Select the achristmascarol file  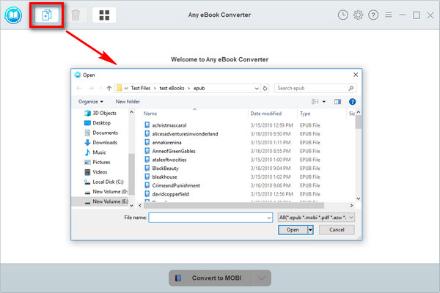tap(169, 125)
